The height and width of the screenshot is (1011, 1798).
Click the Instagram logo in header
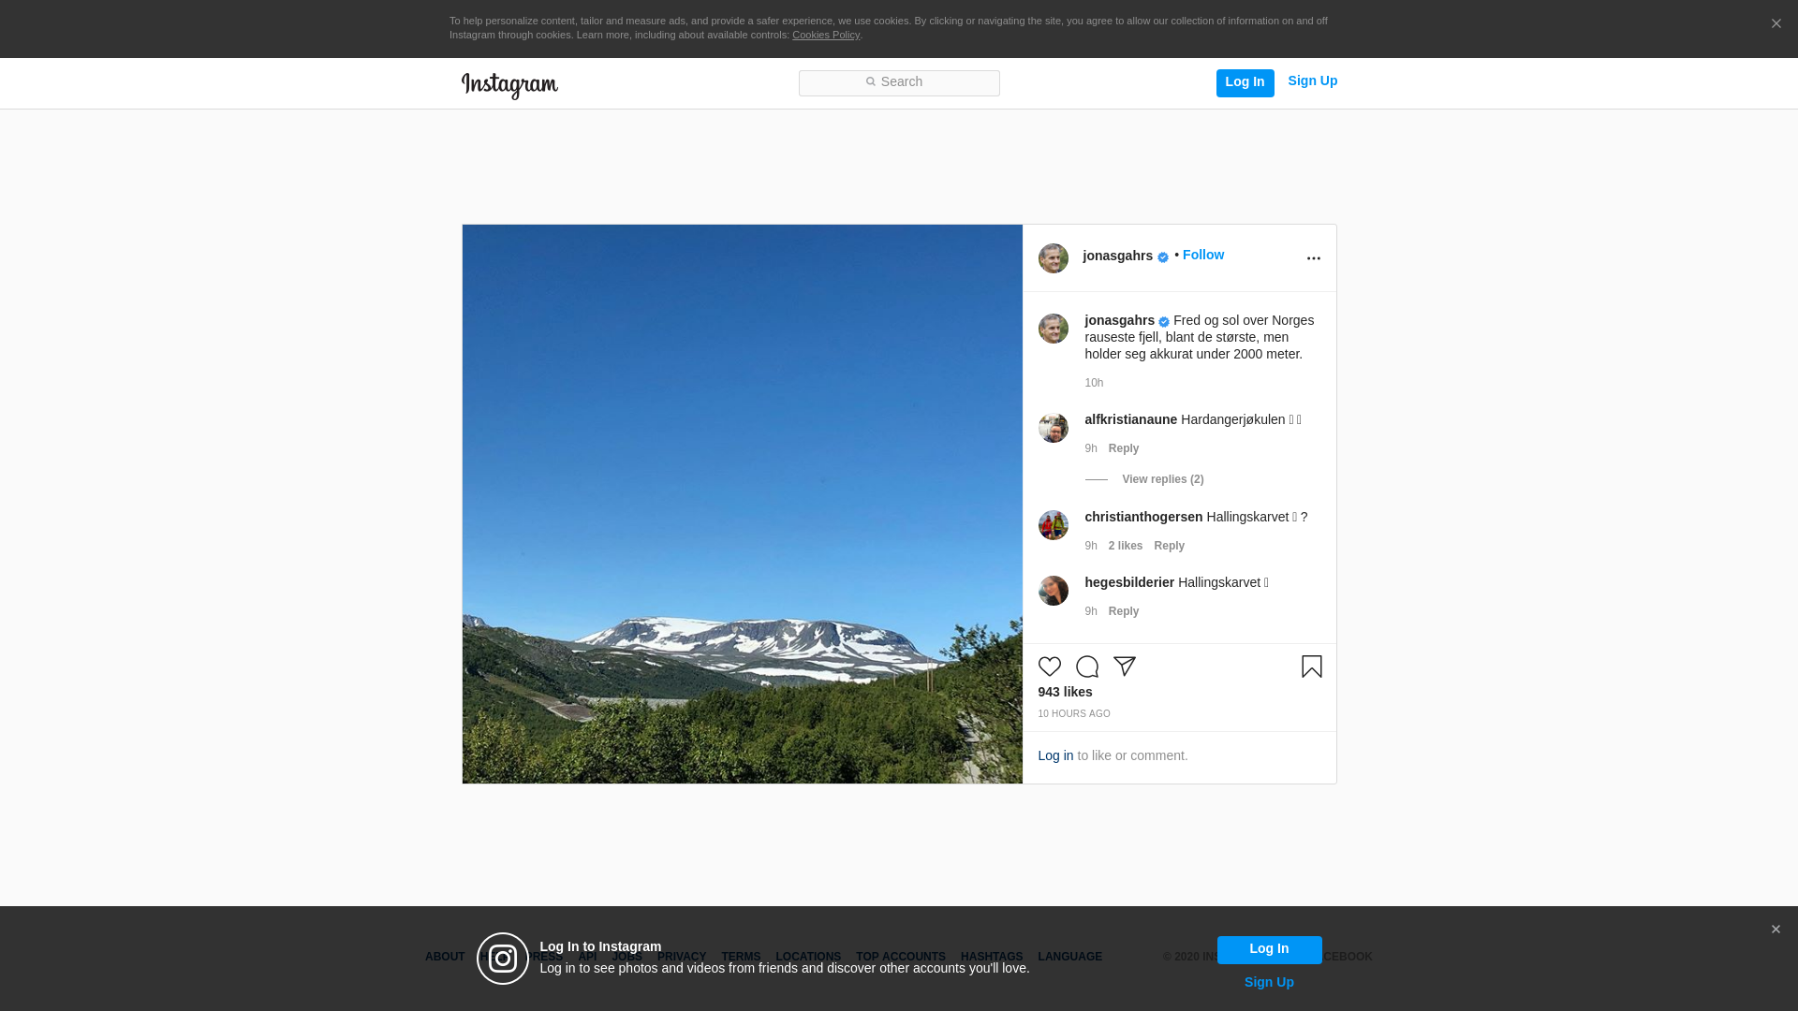pyautogui.click(x=509, y=85)
